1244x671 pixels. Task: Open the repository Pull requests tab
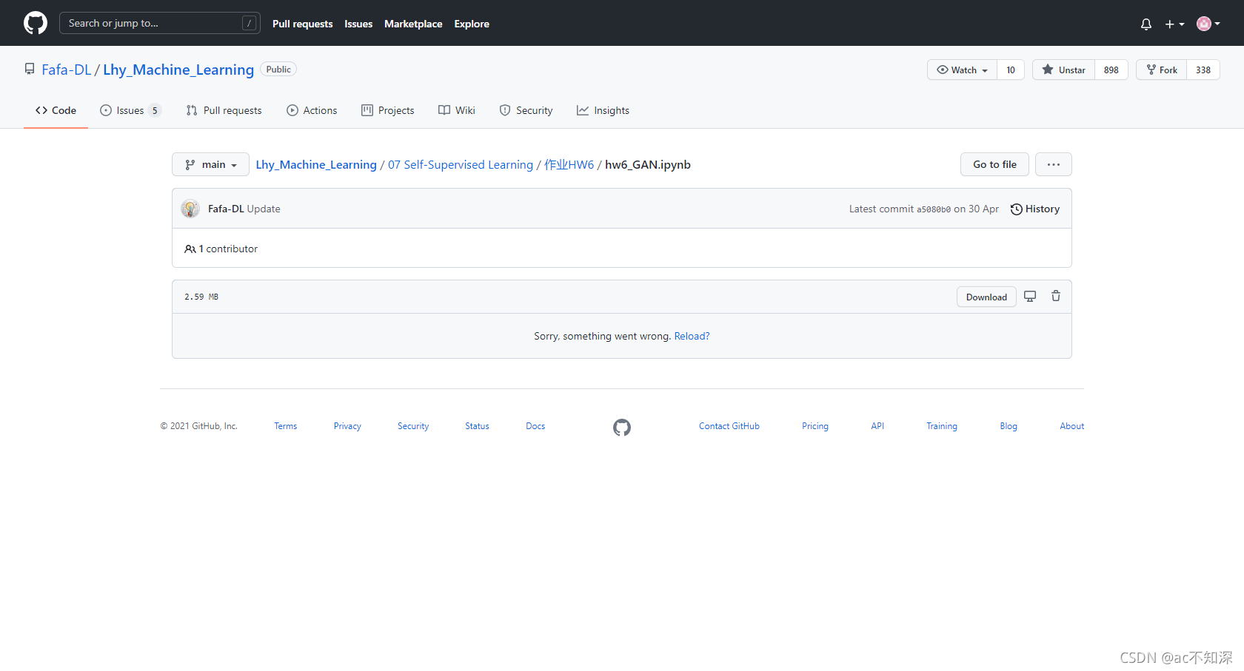point(224,110)
